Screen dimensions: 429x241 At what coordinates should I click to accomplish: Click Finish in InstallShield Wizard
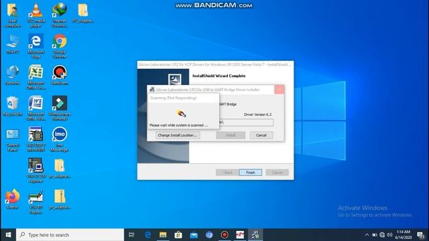click(250, 173)
